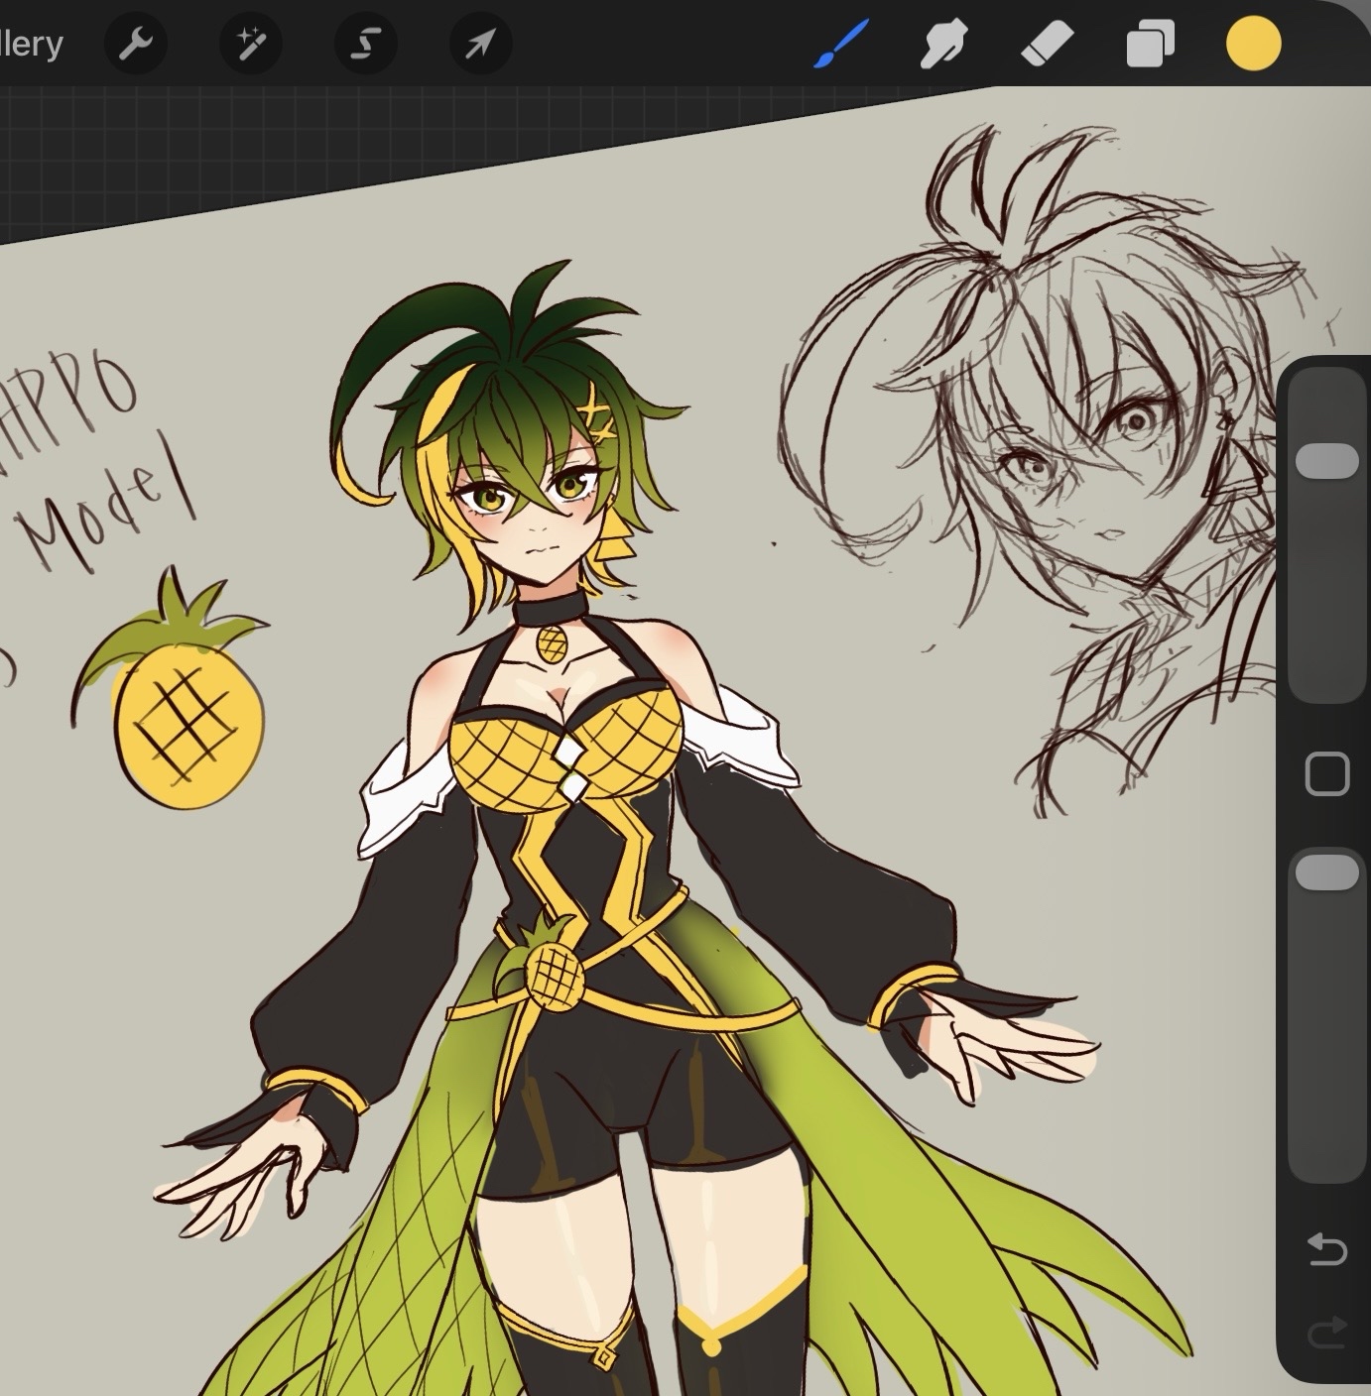
Task: Return to the Gallery
Action: 30,45
